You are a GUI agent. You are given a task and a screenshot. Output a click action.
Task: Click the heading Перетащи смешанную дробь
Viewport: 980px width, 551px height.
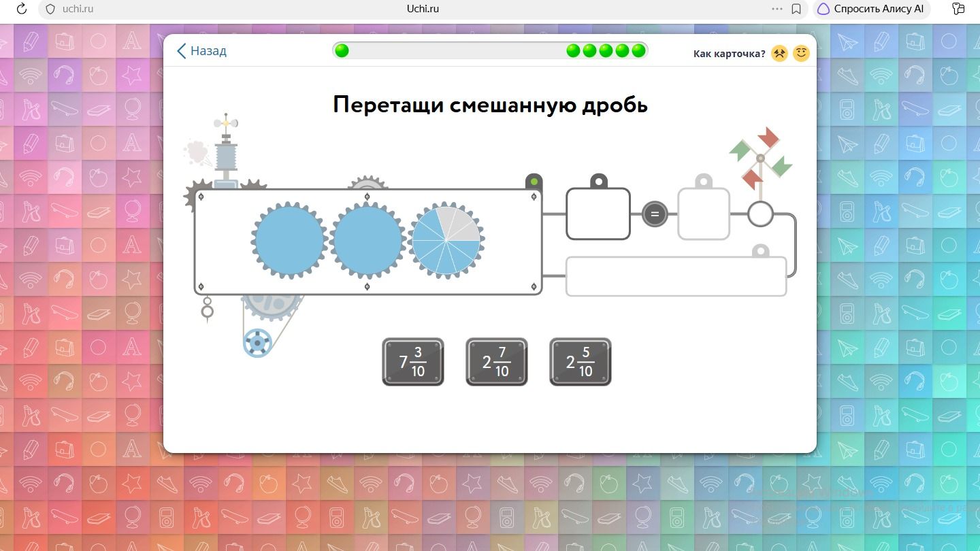pos(490,105)
